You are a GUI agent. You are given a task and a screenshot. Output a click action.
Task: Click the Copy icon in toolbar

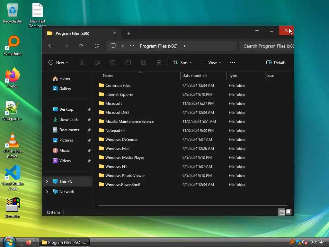pos(97,62)
